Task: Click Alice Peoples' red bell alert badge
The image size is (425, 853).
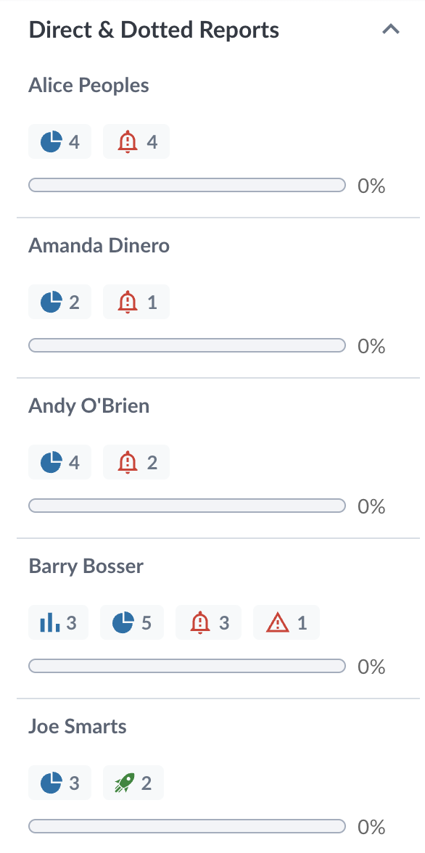Action: click(136, 142)
